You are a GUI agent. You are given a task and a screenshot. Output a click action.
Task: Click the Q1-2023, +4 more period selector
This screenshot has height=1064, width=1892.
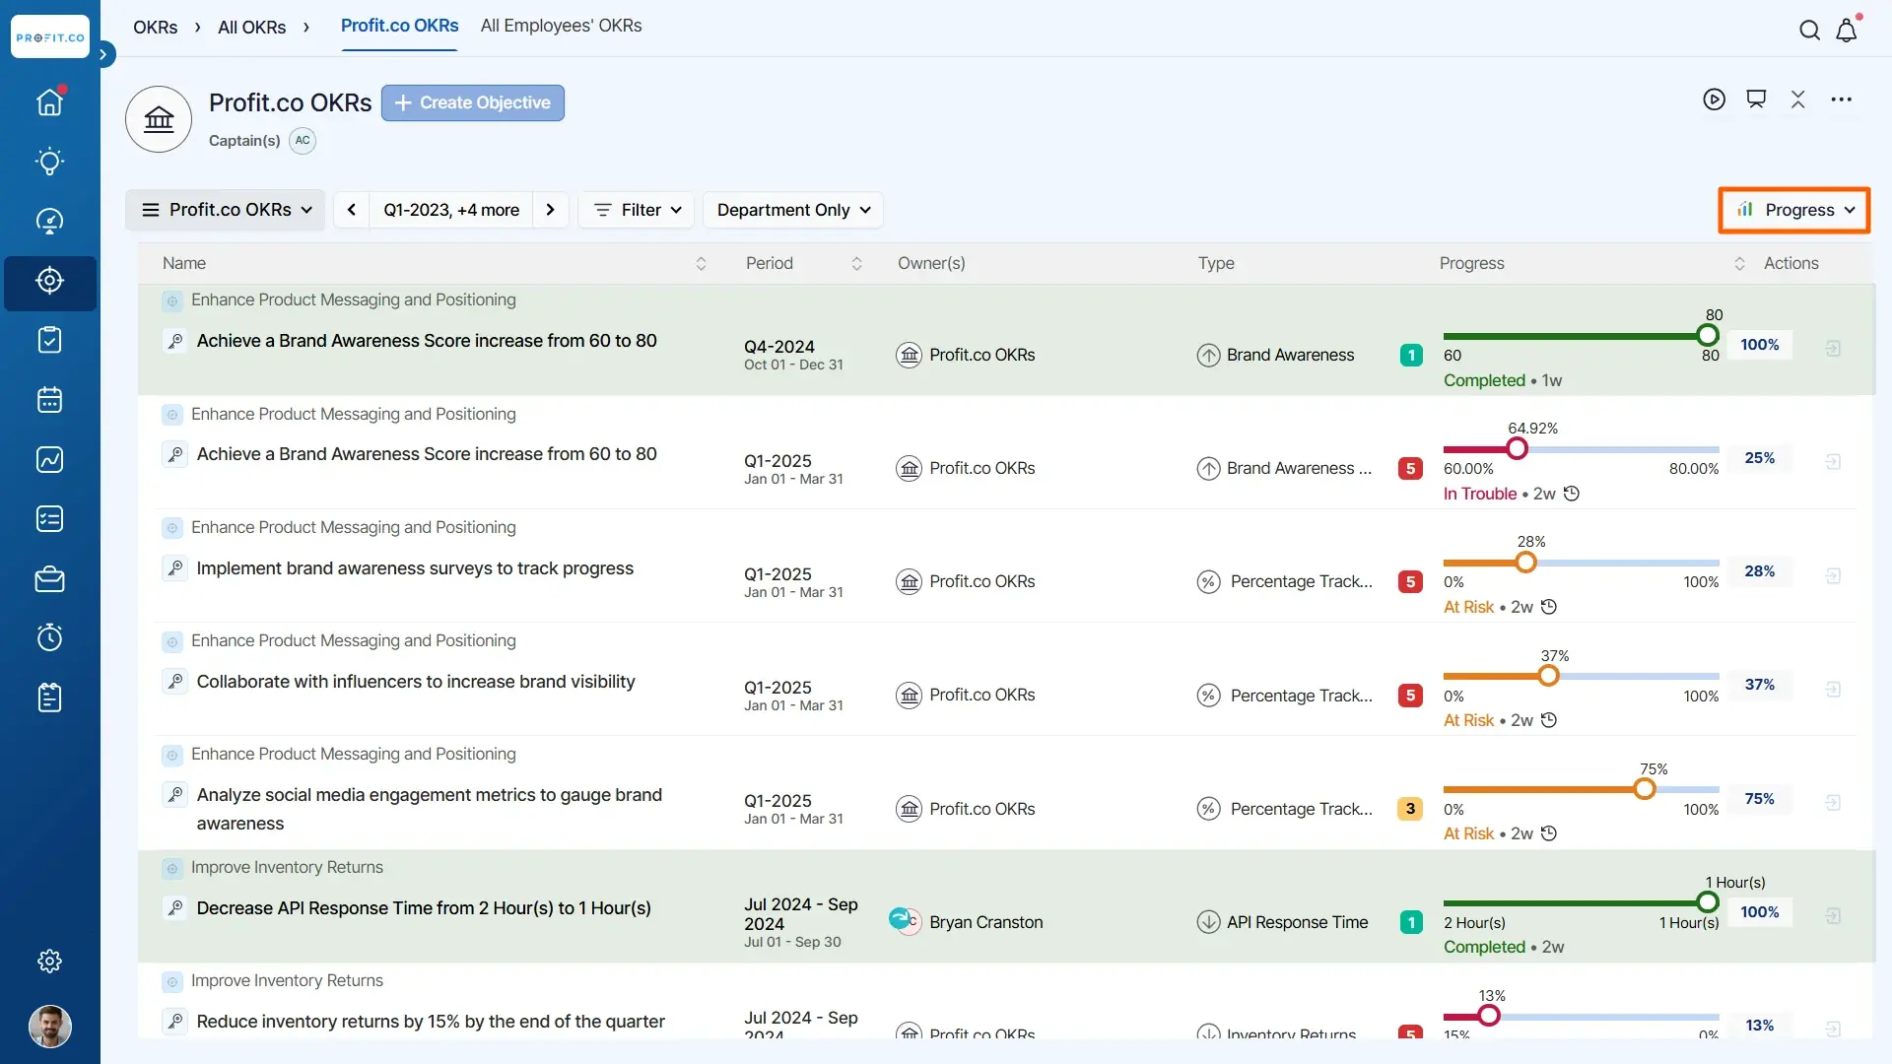tap(451, 210)
